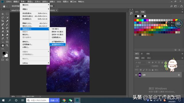184x103 pixels.
Task: Toggle the 背景 layer lock icon
Action: click(x=179, y=75)
